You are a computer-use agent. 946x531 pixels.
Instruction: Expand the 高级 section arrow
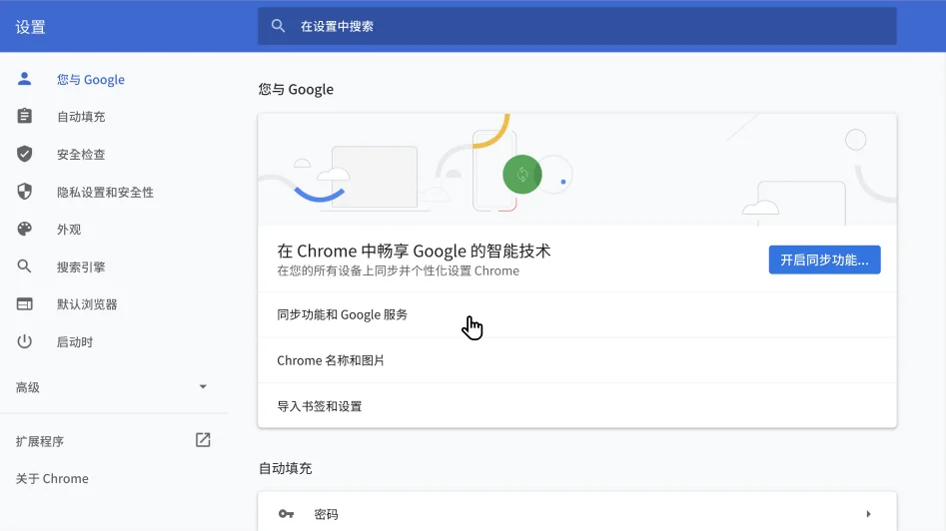(203, 387)
